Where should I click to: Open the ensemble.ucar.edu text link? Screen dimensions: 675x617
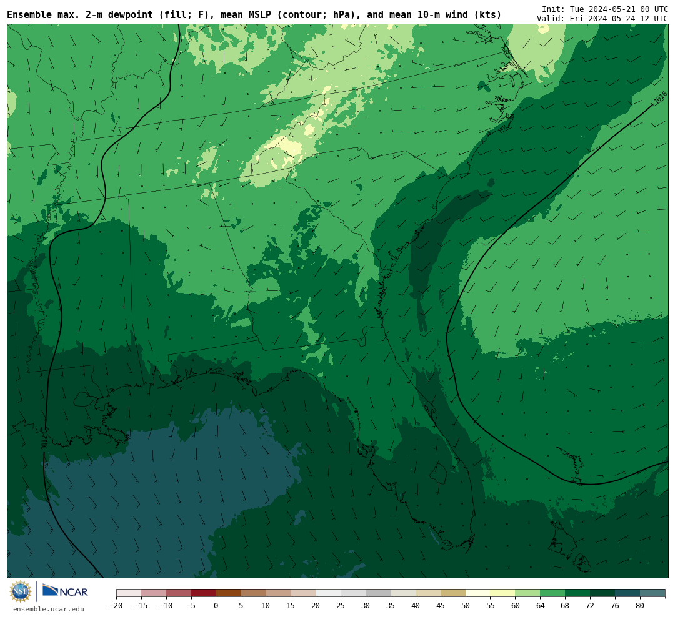(49, 609)
